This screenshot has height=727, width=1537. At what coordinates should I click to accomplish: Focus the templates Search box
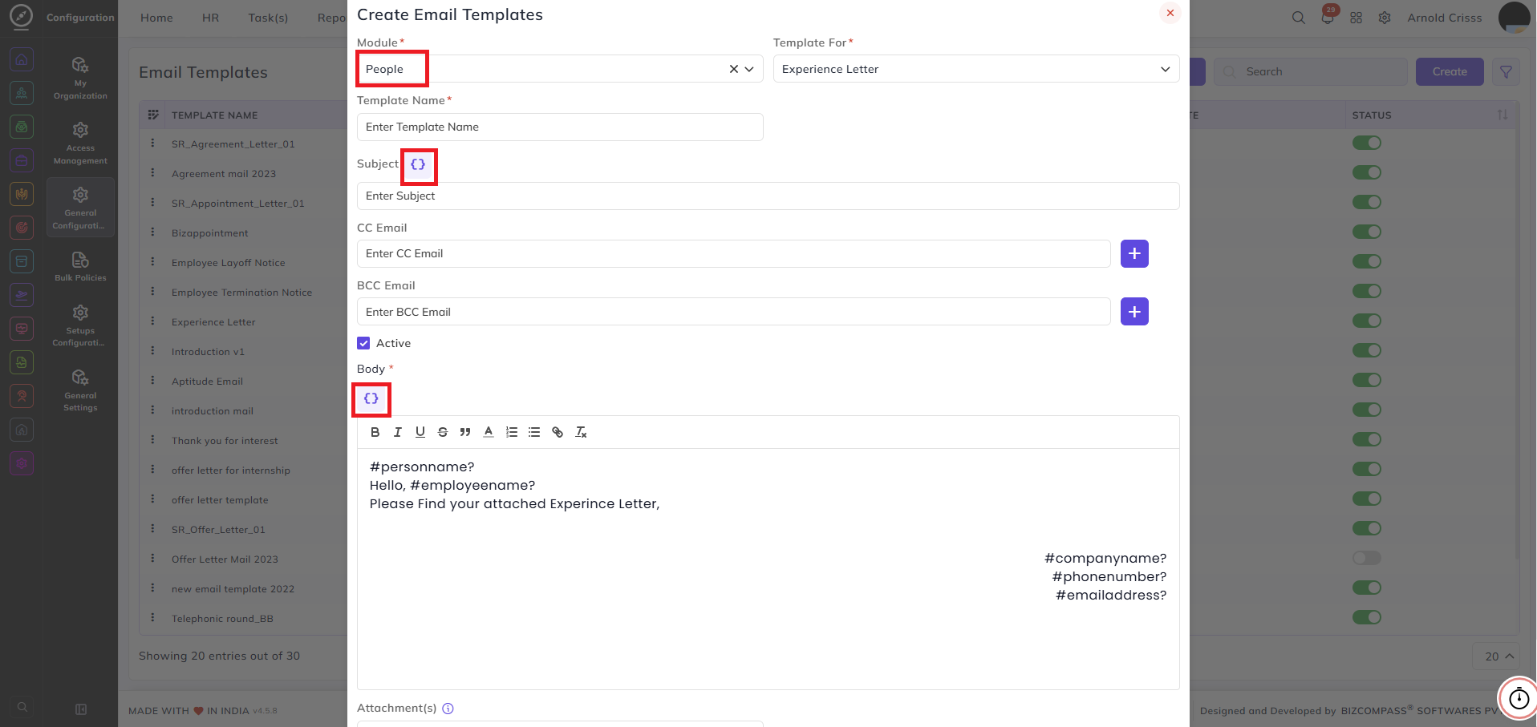(x=1311, y=72)
